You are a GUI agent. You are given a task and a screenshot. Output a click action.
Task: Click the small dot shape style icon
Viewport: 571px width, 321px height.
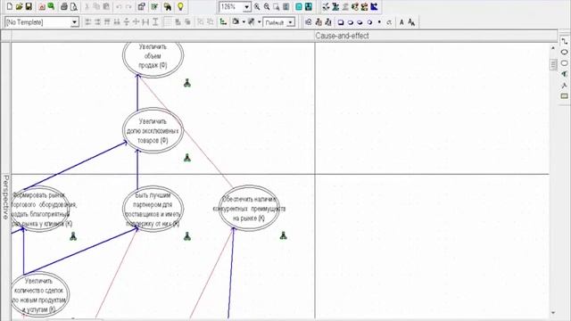379,22
